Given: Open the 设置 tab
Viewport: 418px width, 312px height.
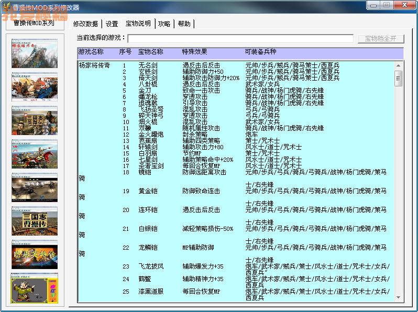Looking at the screenshot, I should tap(112, 24).
